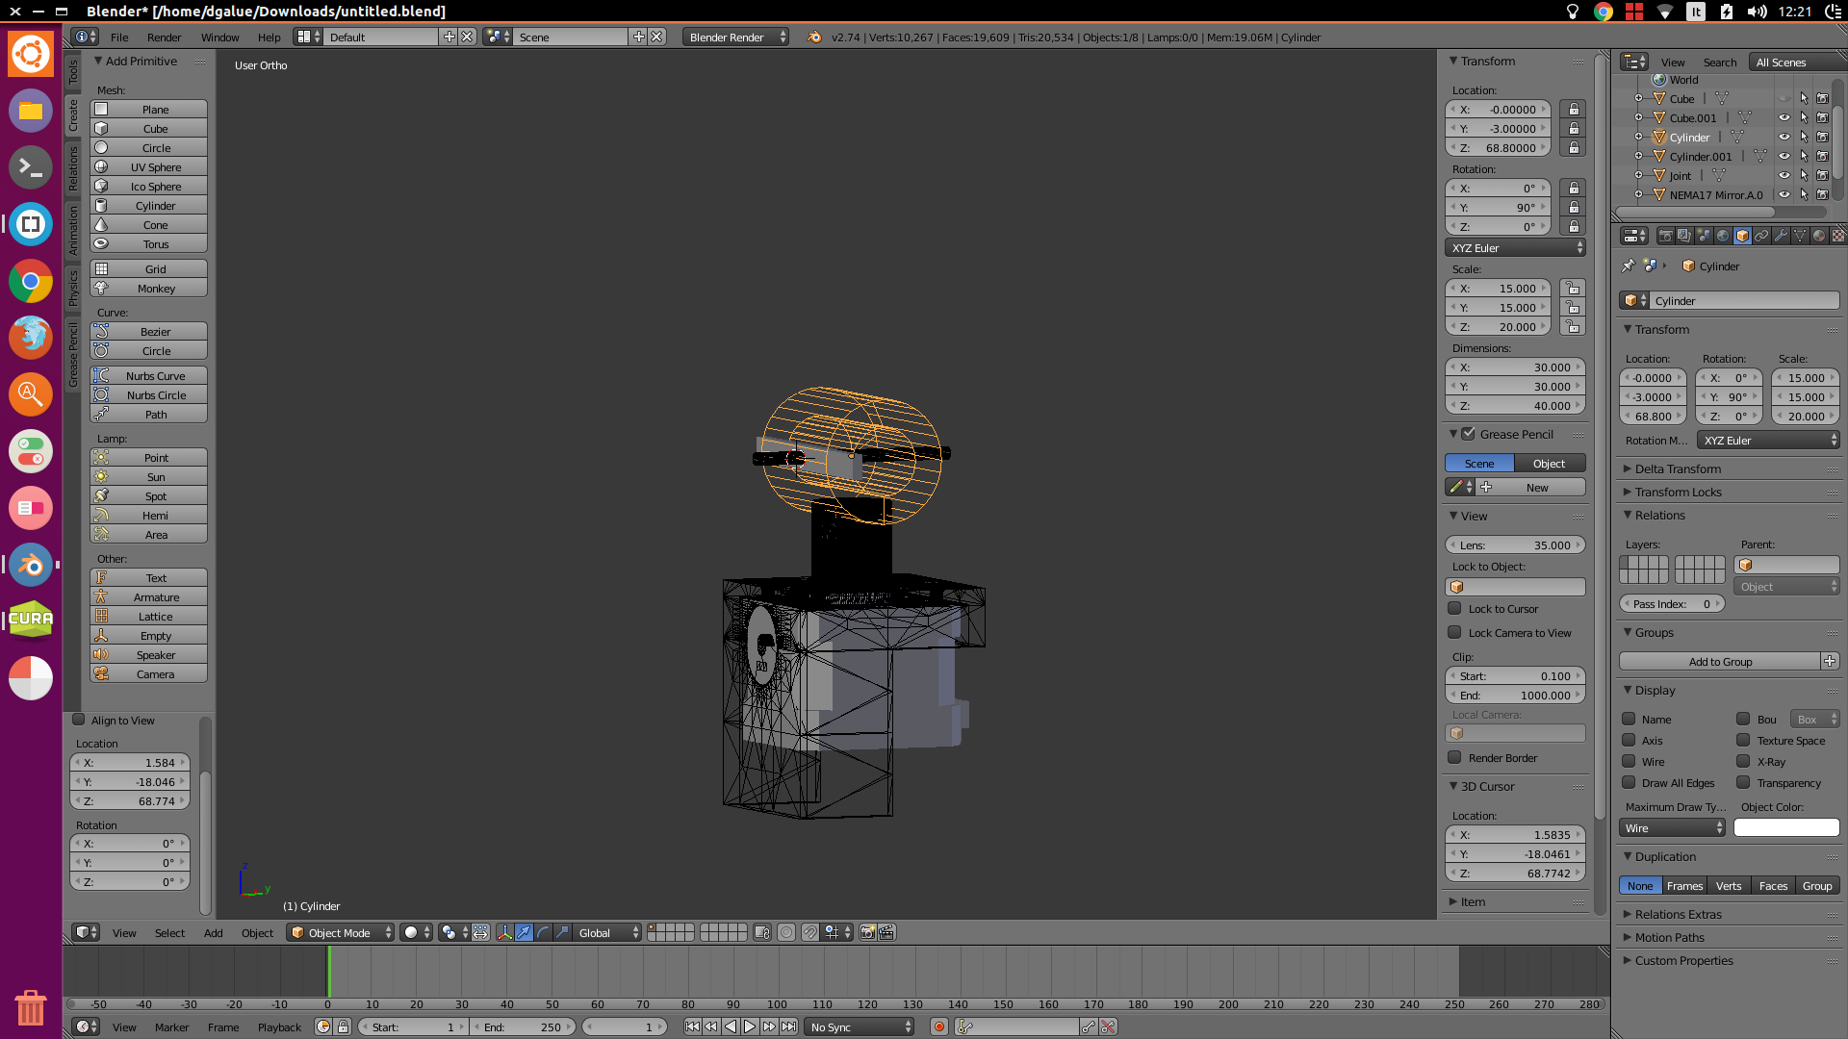This screenshot has width=1848, height=1039.
Task: Switch Grease Pencil source to Object tab
Action: point(1549,463)
